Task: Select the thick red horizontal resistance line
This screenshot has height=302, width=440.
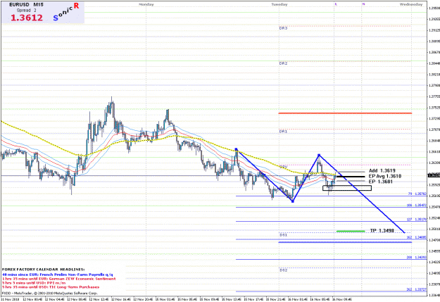Action: coord(345,113)
